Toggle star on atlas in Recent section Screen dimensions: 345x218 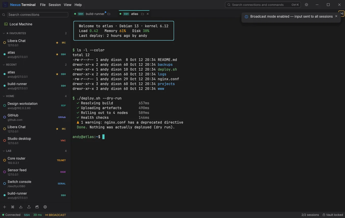(57, 74)
